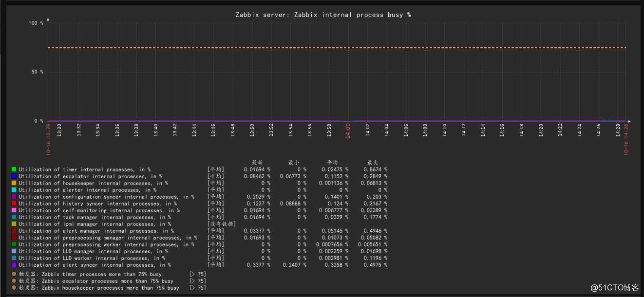Click 'Utilization of self-monitoring internal processes' text
The width and height of the screenshot is (644, 297).
[99, 210]
